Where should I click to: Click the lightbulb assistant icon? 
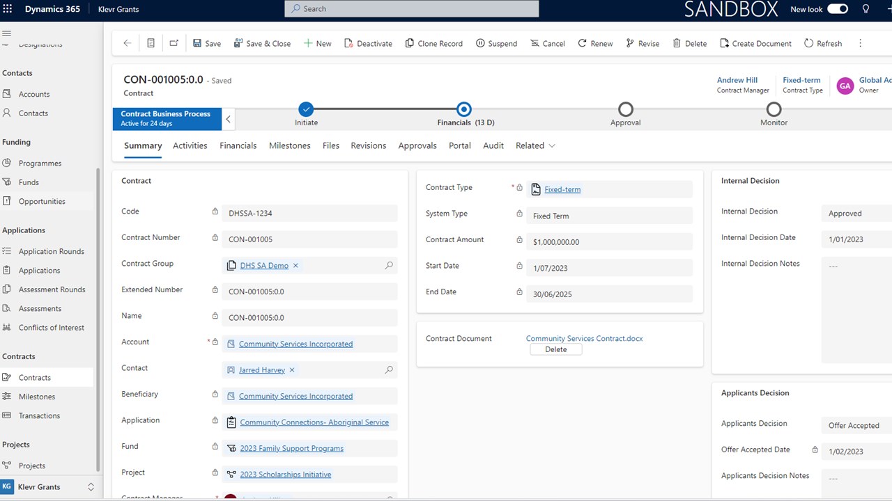pos(866,9)
